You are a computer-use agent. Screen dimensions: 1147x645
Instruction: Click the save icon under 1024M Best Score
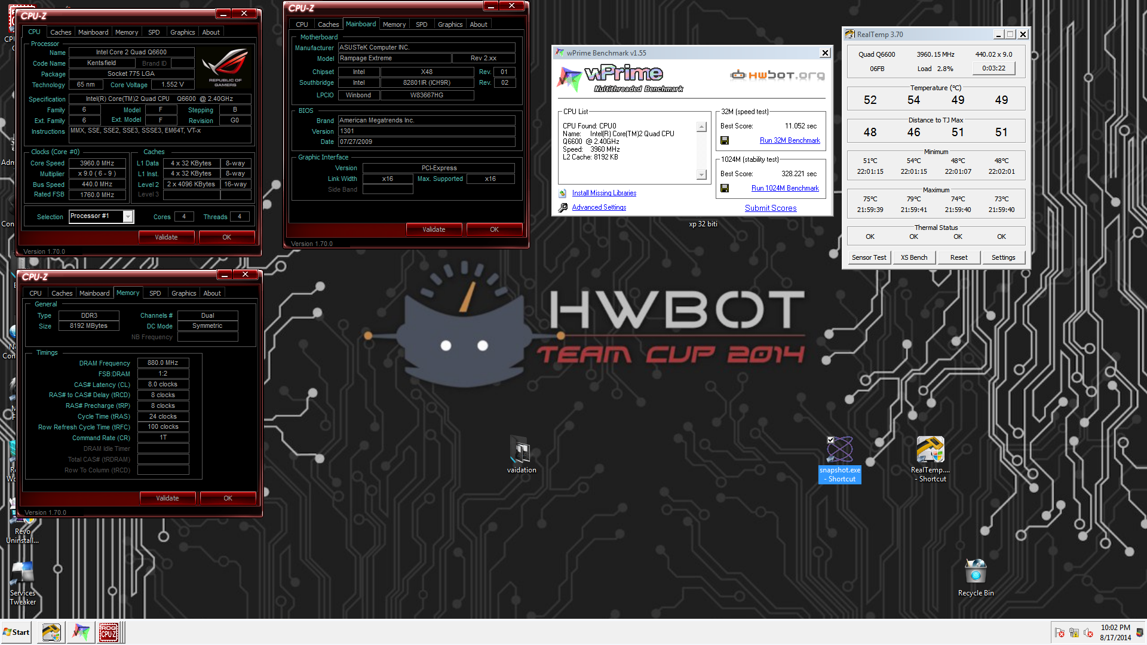click(725, 188)
